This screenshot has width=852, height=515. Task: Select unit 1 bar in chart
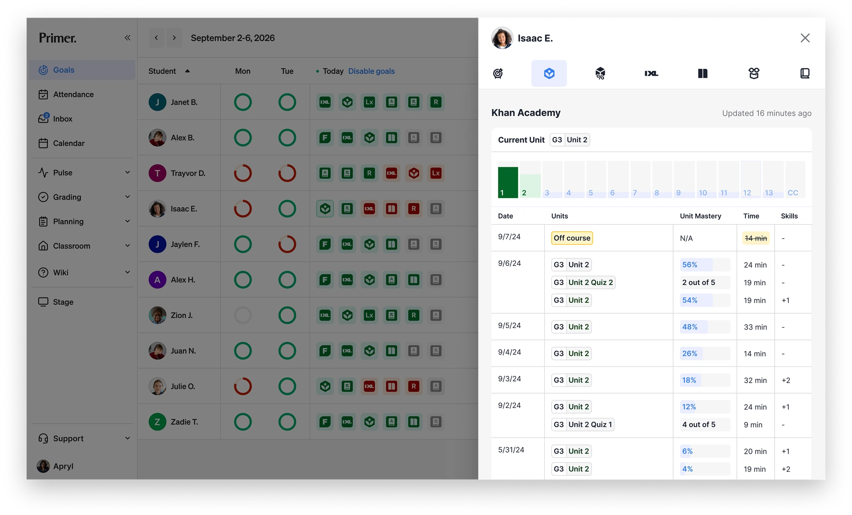(508, 179)
